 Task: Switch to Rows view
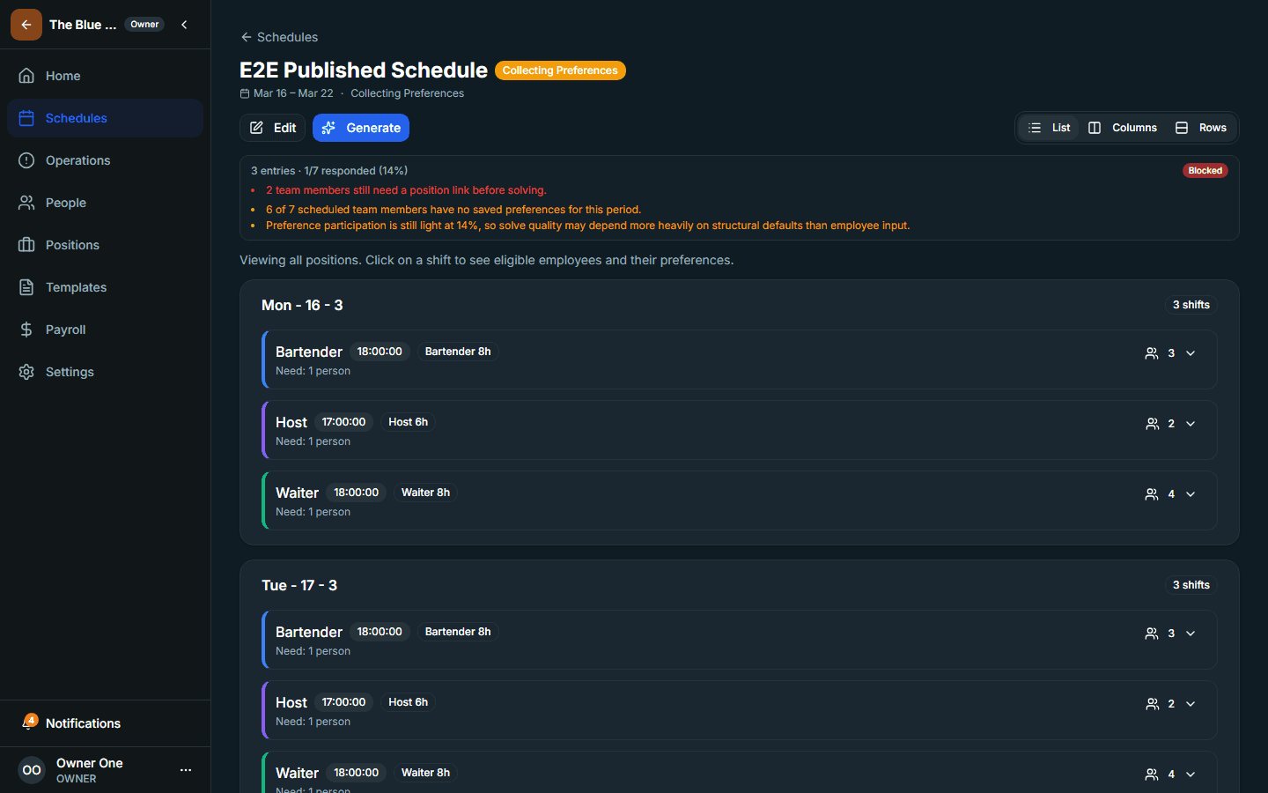[x=1201, y=128]
